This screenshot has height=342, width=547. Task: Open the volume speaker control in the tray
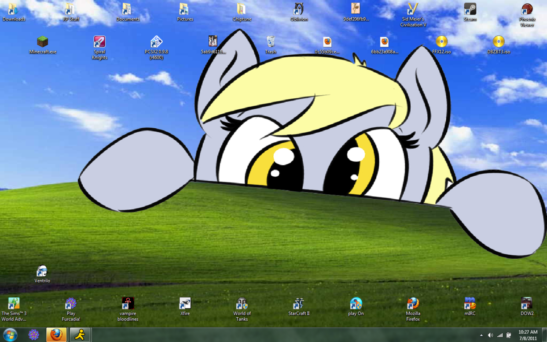(x=490, y=335)
